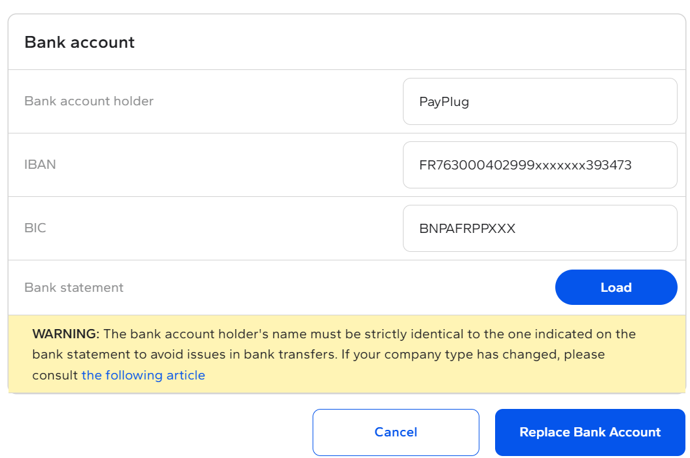This screenshot has height=458, width=690.
Task: Open the following article link
Action: pos(143,375)
